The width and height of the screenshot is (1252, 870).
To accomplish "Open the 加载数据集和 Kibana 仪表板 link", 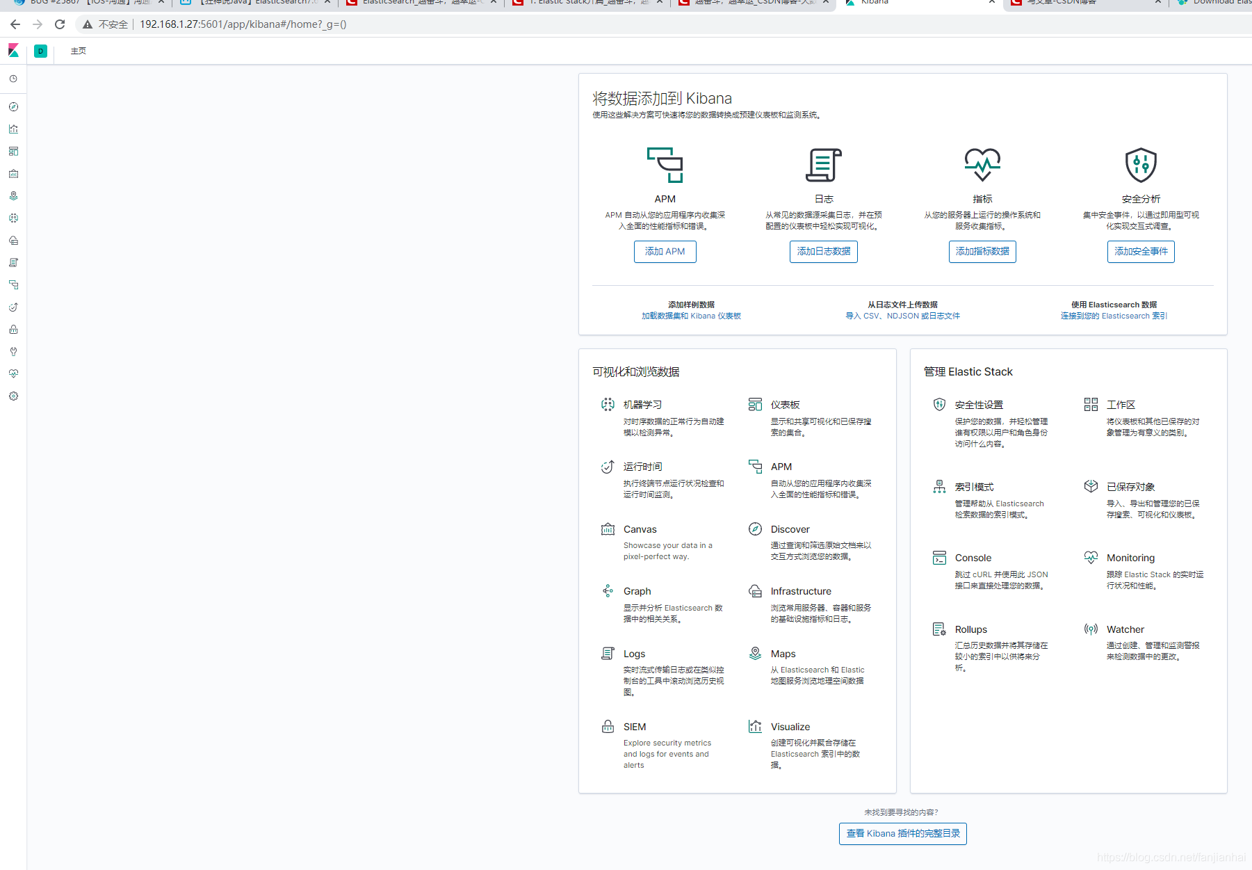I will [x=691, y=316].
